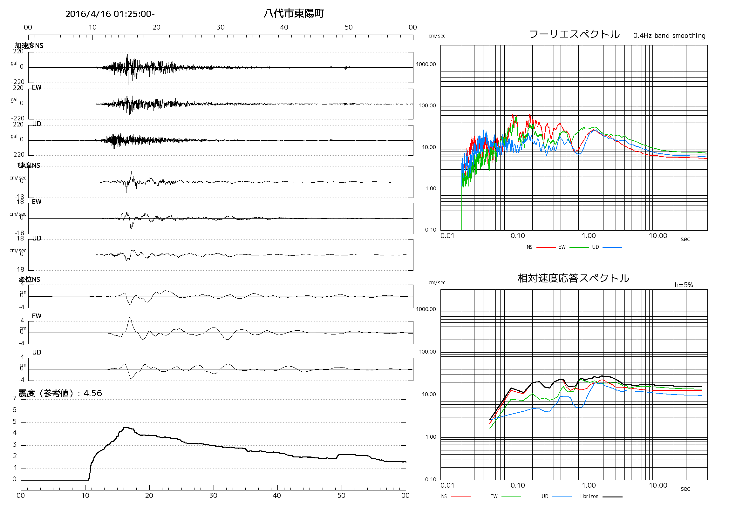Click the blue UD line in Fourier legend

[612, 247]
